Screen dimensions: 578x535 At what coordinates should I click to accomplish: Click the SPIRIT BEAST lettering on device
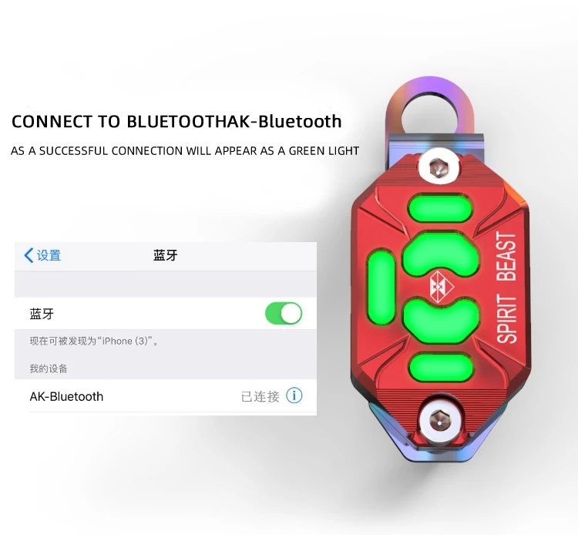(x=507, y=288)
